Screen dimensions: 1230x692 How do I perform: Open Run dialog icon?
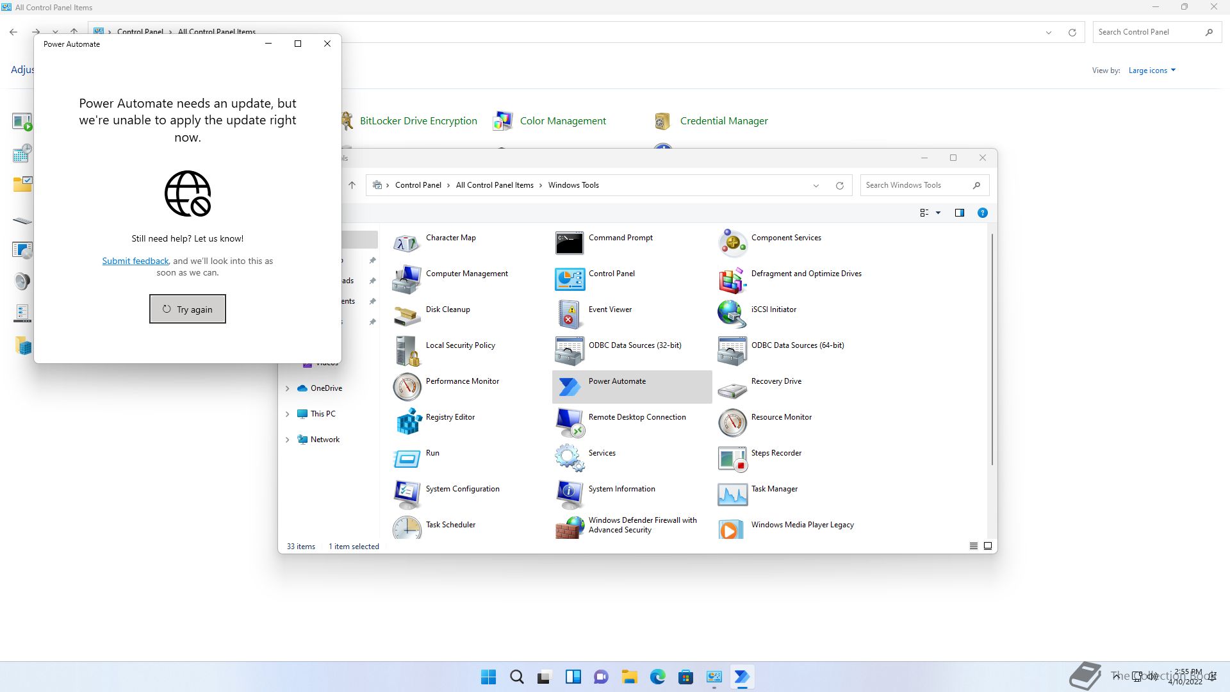(407, 459)
